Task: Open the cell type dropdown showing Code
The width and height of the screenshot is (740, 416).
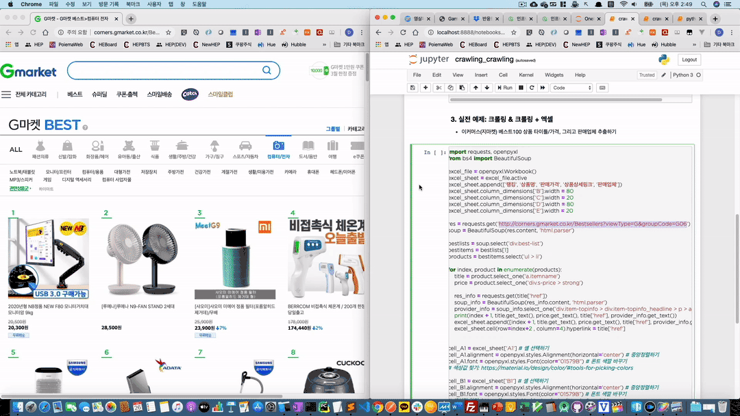Action: coord(571,88)
